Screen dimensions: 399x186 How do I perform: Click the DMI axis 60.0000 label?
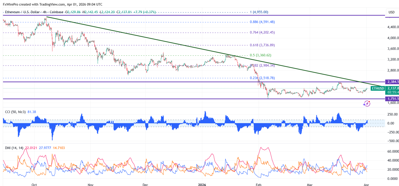tap(393, 151)
